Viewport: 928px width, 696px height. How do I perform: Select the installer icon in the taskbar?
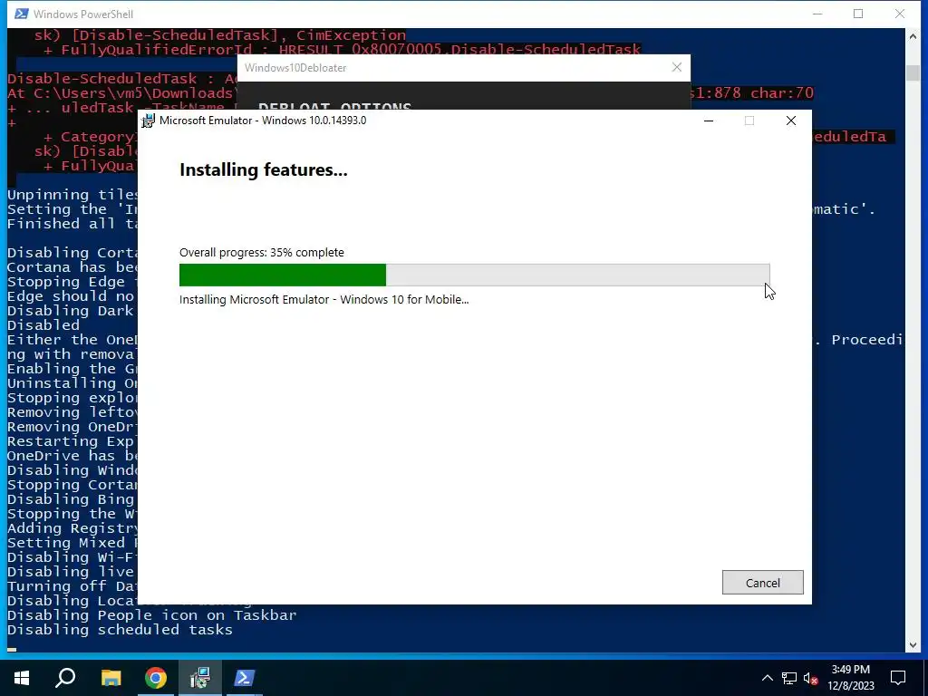coord(200,678)
